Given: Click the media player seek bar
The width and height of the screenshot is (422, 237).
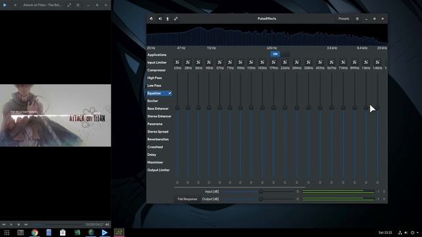Looking at the screenshot, I should click(x=57, y=224).
